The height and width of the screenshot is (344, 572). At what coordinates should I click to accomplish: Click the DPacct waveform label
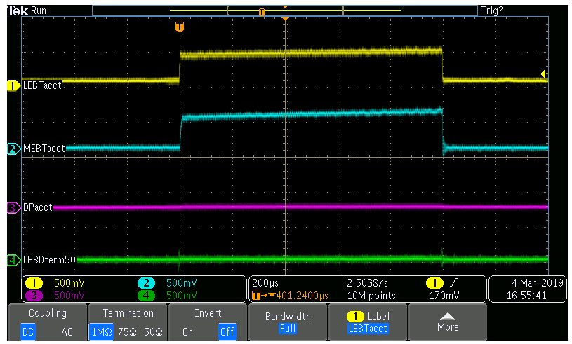[38, 207]
